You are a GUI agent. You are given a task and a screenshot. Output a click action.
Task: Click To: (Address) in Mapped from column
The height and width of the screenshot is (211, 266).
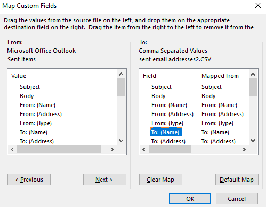(219, 141)
